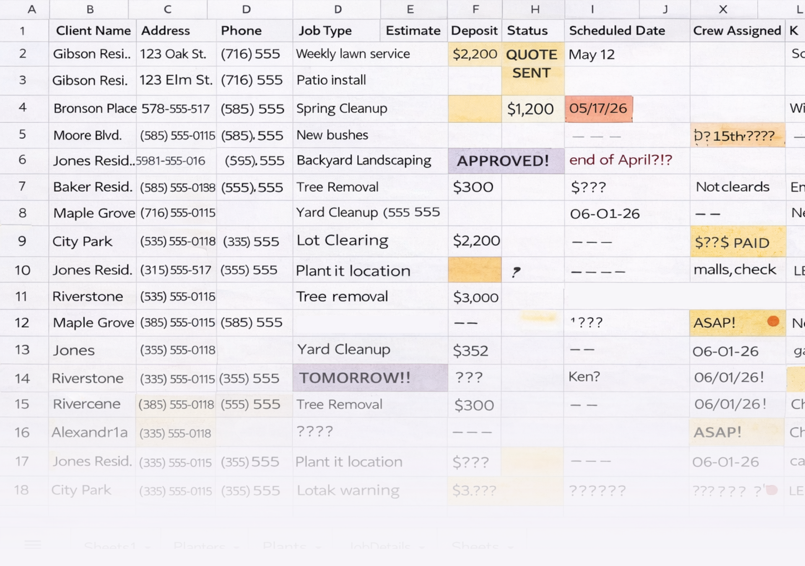This screenshot has height=566, width=805.
Task: Open the Sheets1 tab dropdown arrow
Action: (x=148, y=548)
